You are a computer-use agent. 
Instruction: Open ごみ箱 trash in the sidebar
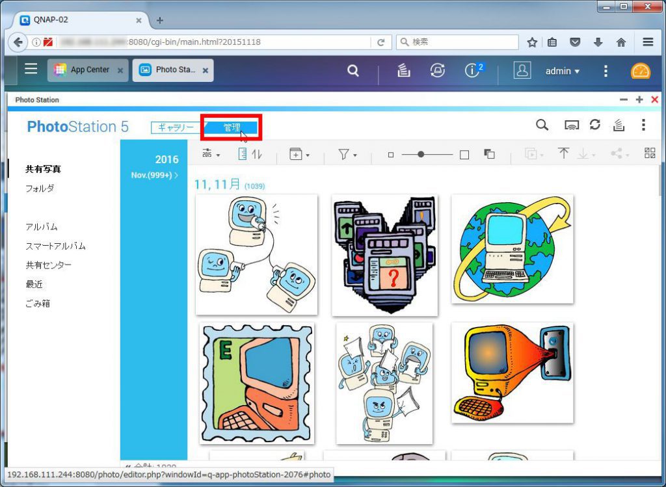click(38, 303)
